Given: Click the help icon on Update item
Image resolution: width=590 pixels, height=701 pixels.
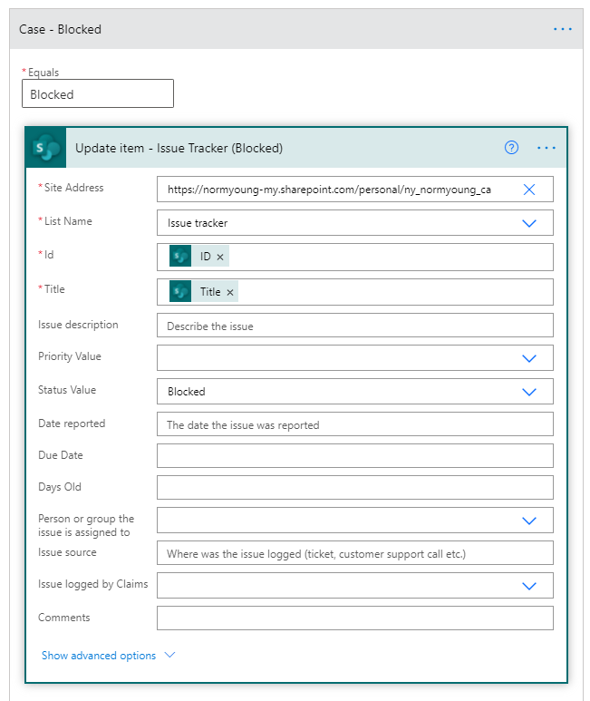Looking at the screenshot, I should [x=511, y=148].
